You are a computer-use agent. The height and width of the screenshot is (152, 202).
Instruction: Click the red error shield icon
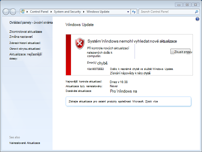(x=80, y=44)
